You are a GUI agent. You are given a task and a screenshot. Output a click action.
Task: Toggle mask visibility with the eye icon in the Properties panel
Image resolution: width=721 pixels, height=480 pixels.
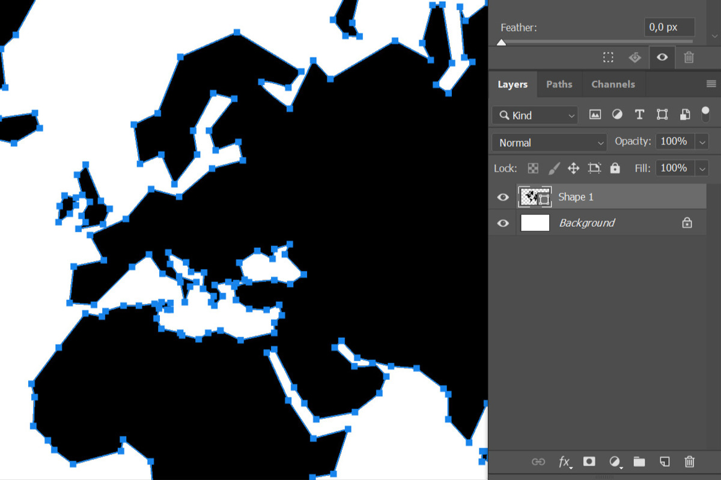(662, 58)
